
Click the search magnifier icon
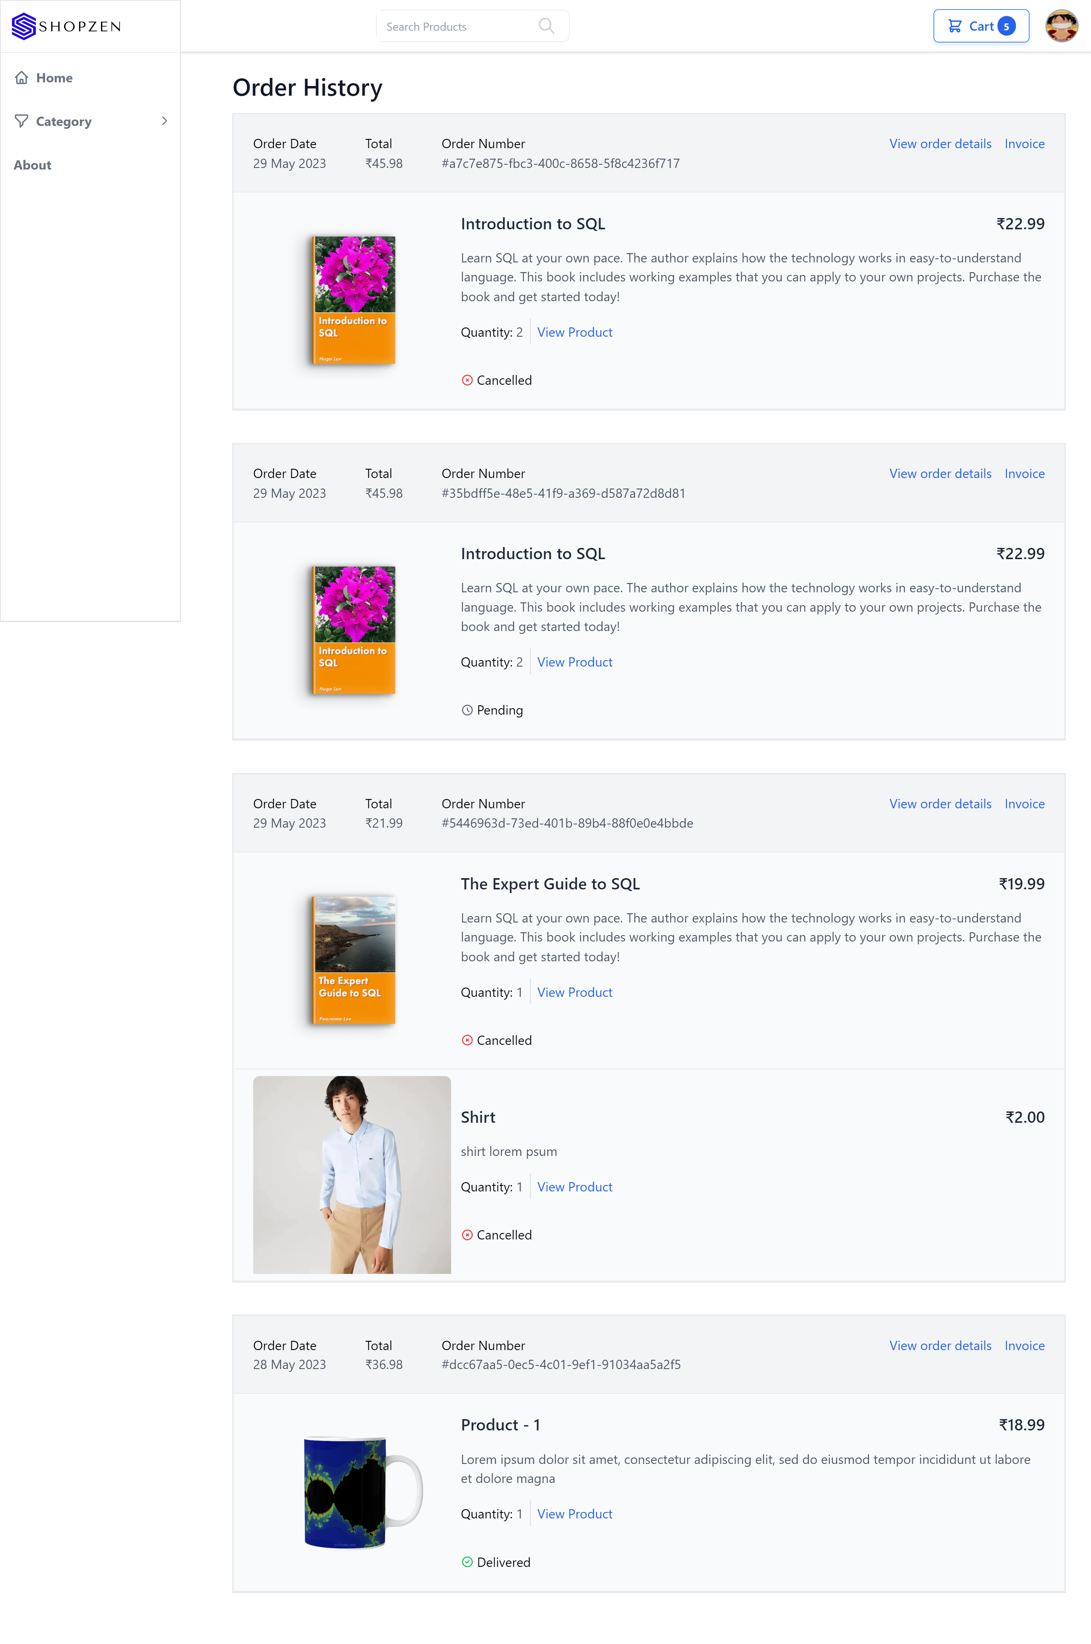pyautogui.click(x=547, y=25)
